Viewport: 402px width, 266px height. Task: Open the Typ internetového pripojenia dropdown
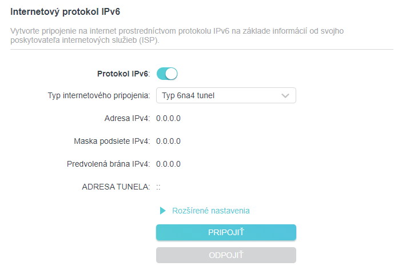pos(226,95)
